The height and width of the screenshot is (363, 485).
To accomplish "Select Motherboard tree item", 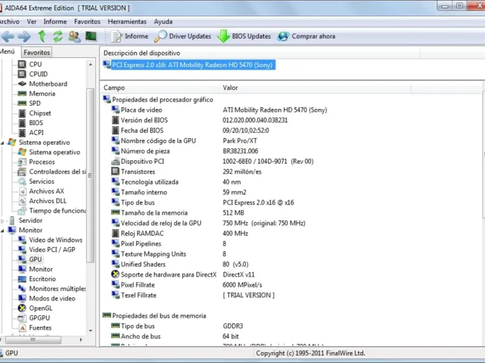I will click(48, 83).
